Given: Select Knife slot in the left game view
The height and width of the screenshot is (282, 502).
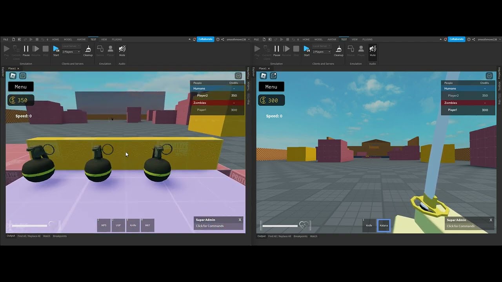Looking at the screenshot, I should tap(133, 225).
